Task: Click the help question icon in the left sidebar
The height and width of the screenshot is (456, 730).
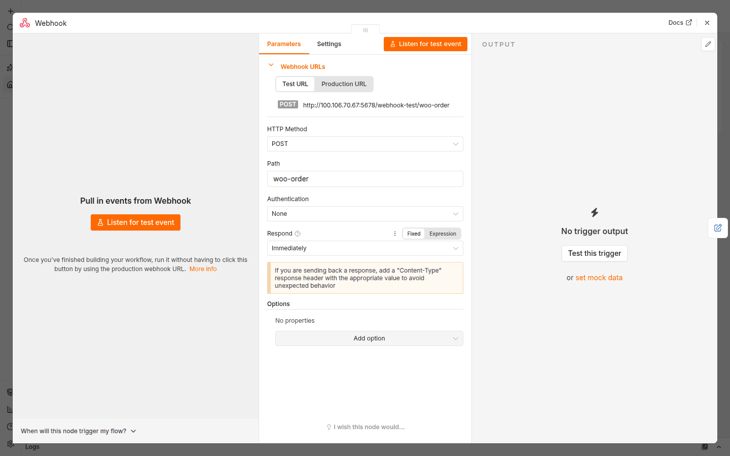Action: (x=10, y=427)
